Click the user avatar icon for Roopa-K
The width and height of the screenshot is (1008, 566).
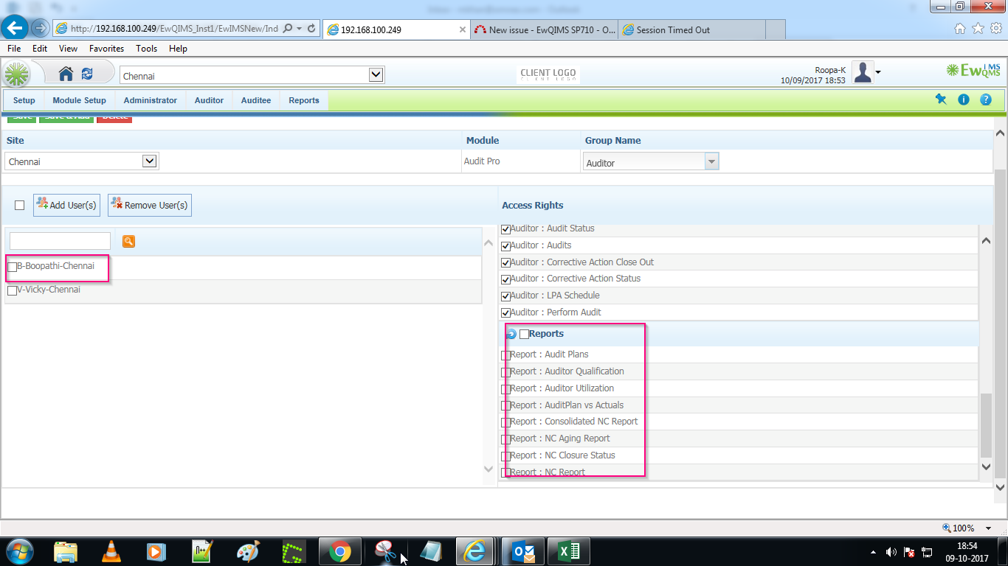(863, 72)
